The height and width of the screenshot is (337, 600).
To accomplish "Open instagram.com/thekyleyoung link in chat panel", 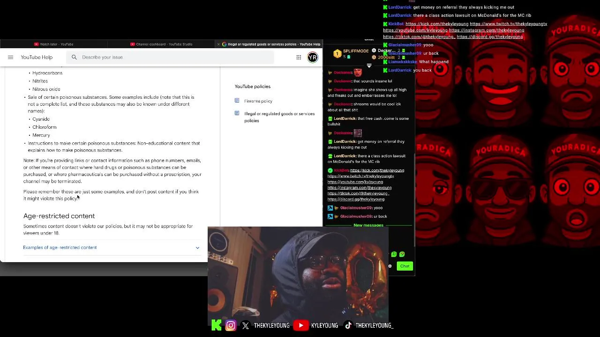I will (x=360, y=188).
